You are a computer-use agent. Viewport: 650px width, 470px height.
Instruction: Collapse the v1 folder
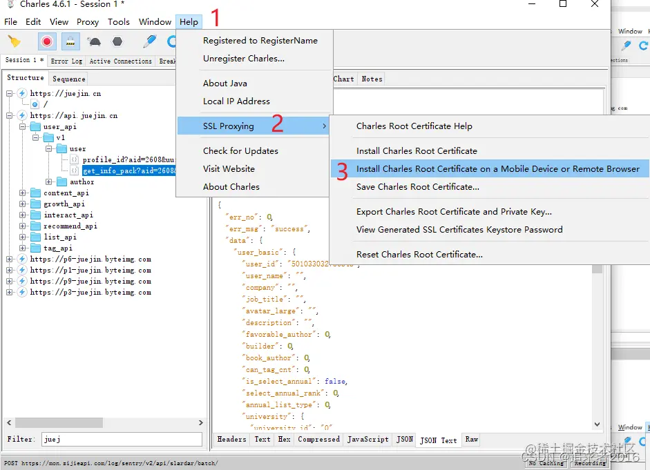pos(36,137)
